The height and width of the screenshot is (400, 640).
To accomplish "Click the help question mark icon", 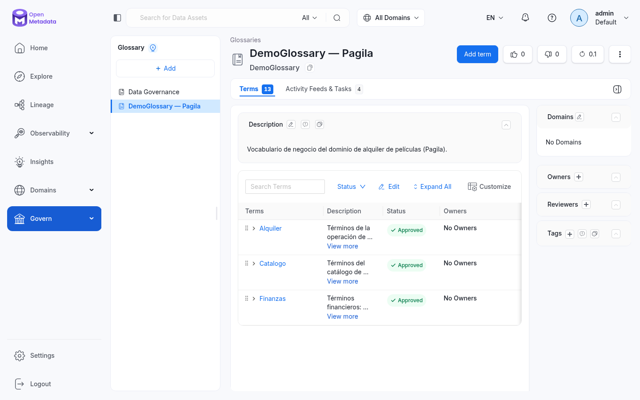I will tap(552, 18).
